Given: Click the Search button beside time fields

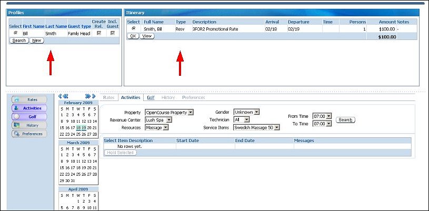Looking at the screenshot, I should pos(345,120).
